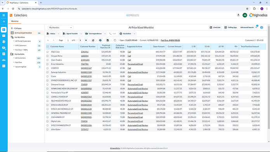
Task: Open the stacked screens icon in sidebar
Action: pos(3,48)
